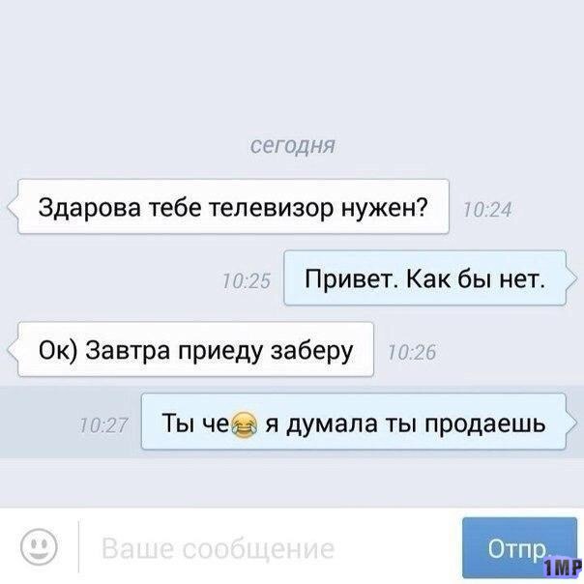Click the 1MP watermark in the corner
This screenshot has width=584, height=584.
point(563,568)
